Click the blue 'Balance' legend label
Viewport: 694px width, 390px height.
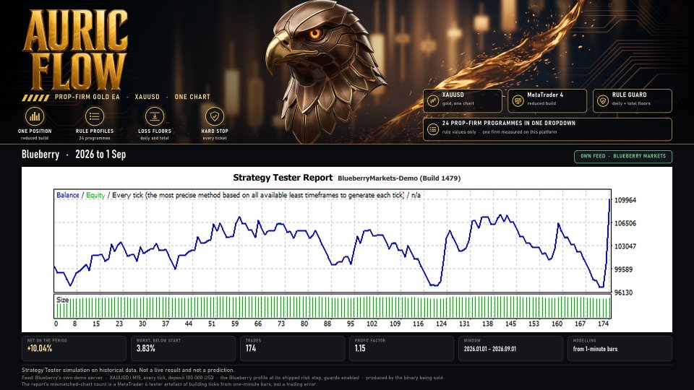[x=67, y=195]
